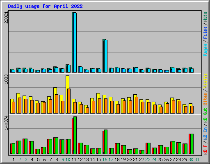Click day 13 on the x-axis

pyautogui.click(x=86, y=159)
